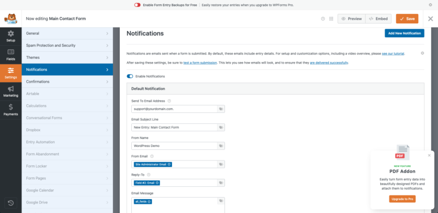The width and height of the screenshot is (438, 213).
Task: Click the Email Subject Line field
Action: [174, 128]
